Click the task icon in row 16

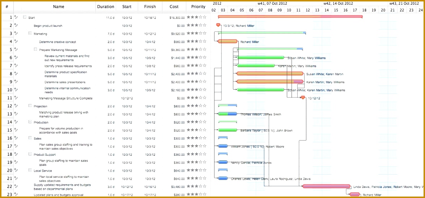coord(16,138)
